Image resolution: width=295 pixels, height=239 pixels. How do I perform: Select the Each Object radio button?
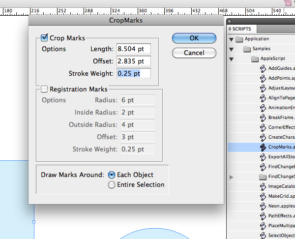click(x=112, y=175)
